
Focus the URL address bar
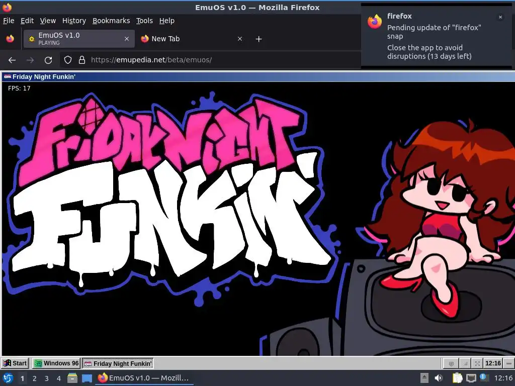tap(210, 60)
